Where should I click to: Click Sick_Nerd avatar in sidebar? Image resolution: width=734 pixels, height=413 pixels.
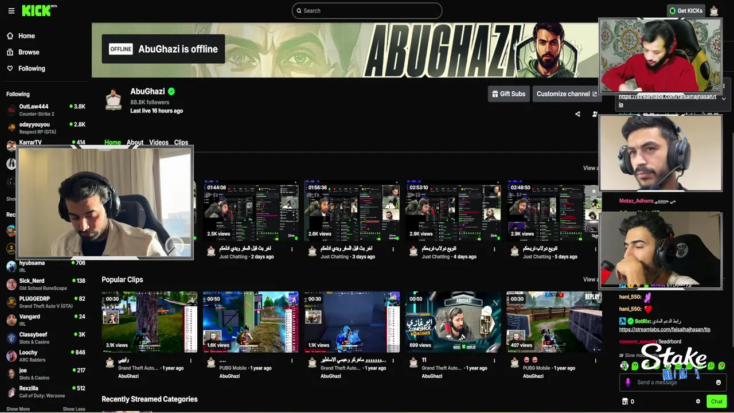[x=11, y=285]
